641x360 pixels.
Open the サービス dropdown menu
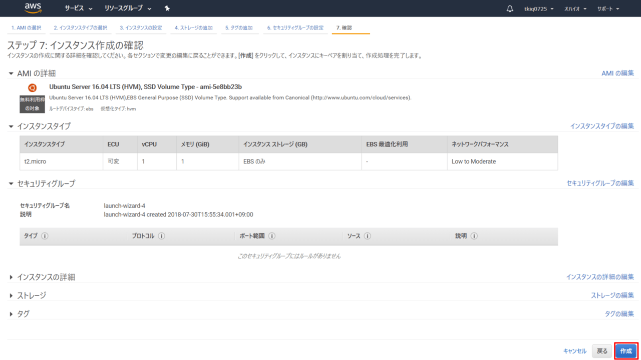[x=79, y=8]
